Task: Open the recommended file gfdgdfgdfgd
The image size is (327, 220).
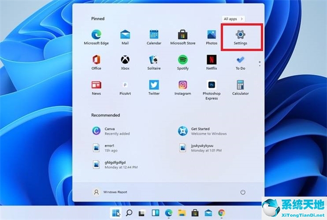Action: 115,164
